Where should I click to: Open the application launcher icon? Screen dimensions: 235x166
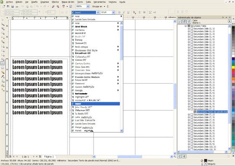[63, 6]
